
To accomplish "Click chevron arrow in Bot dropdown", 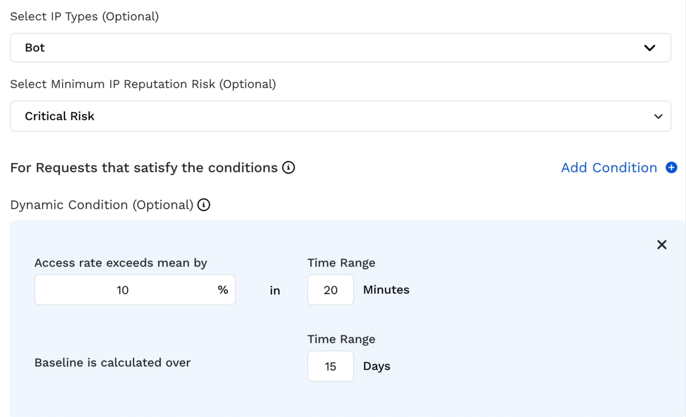I will pos(650,48).
